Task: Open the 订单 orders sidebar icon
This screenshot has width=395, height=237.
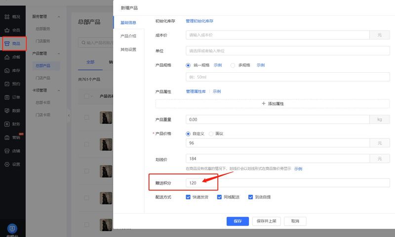Action: click(x=7, y=97)
